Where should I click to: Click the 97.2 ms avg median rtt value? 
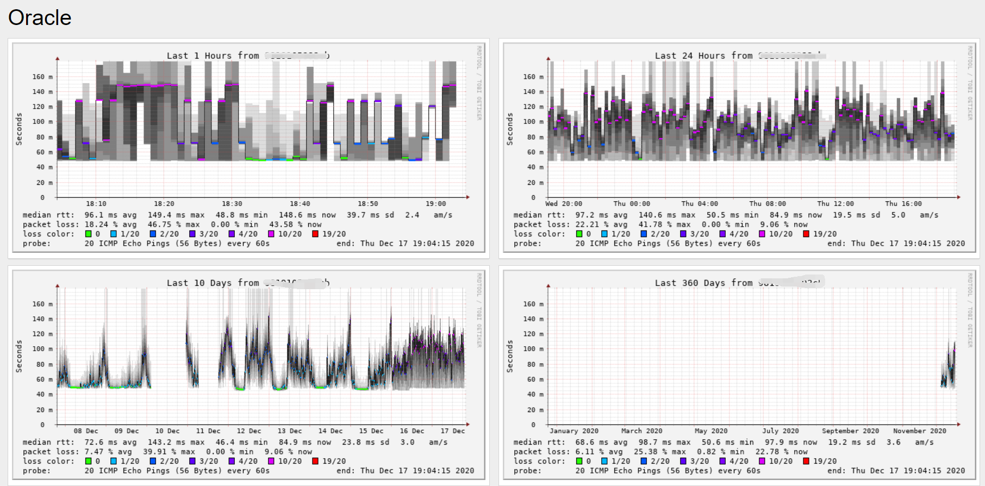(601, 215)
